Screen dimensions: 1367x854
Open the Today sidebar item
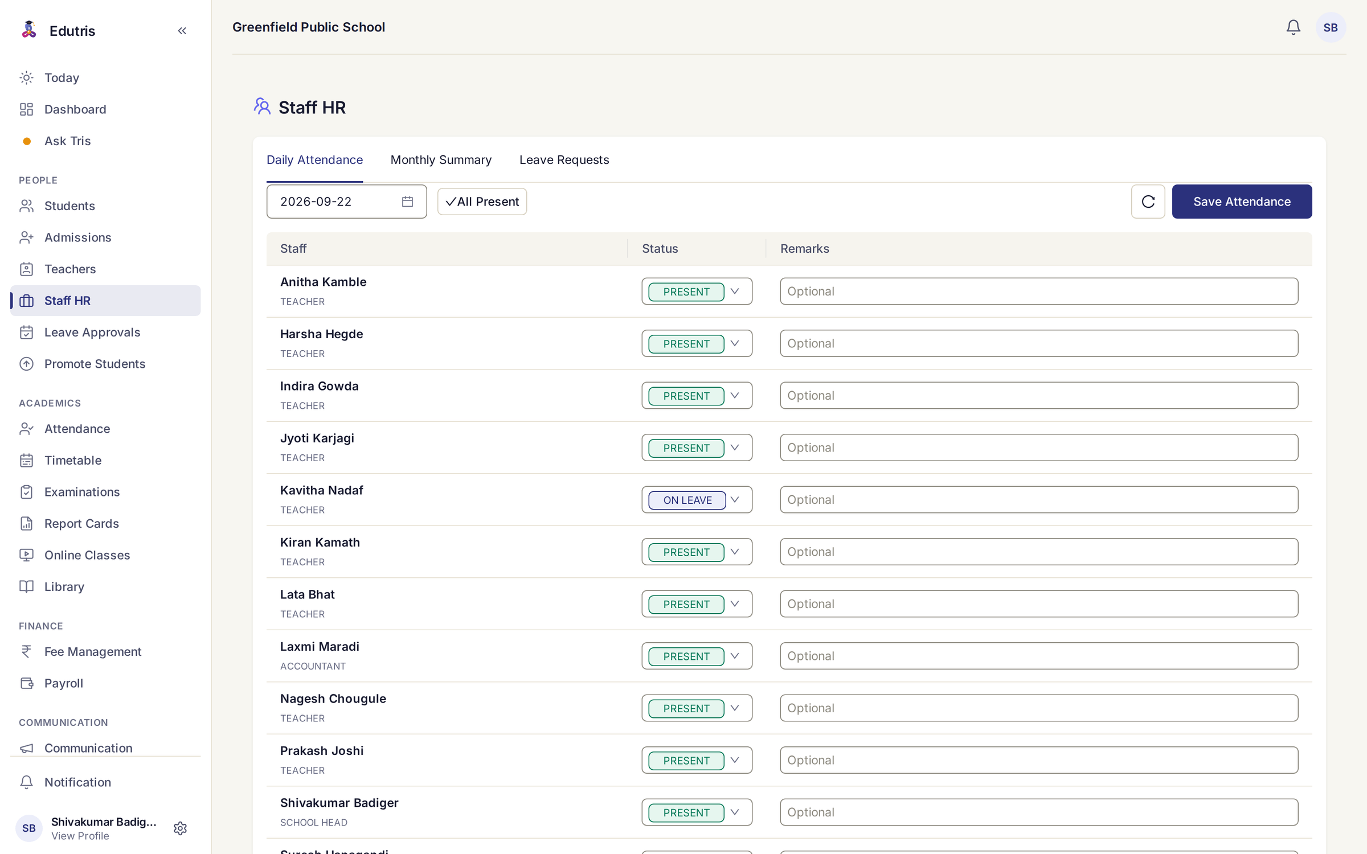point(105,77)
